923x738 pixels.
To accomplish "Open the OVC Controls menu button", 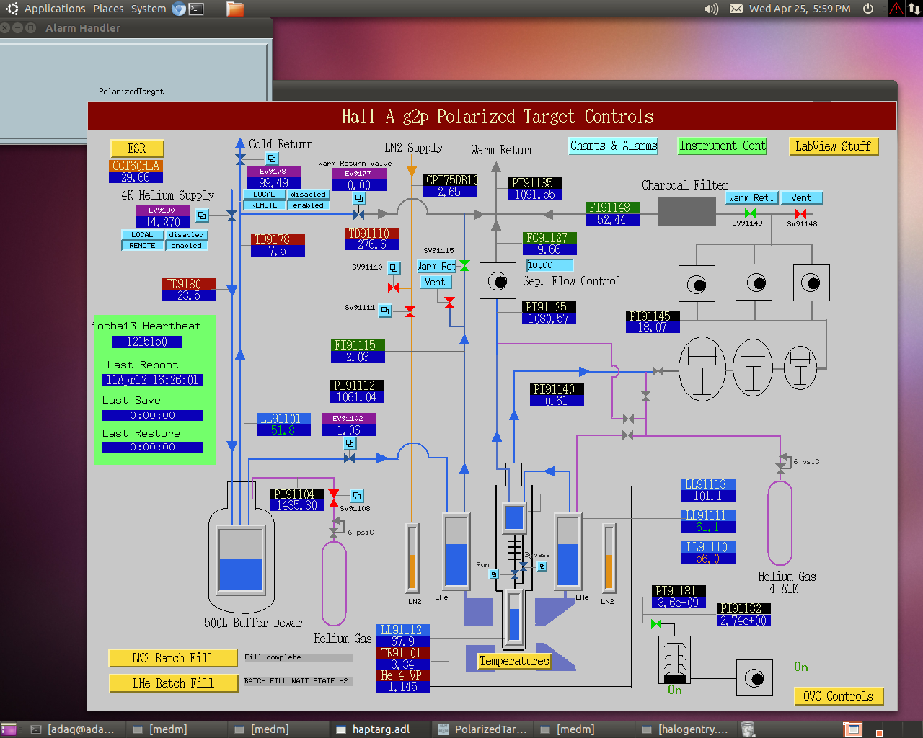I will [839, 696].
